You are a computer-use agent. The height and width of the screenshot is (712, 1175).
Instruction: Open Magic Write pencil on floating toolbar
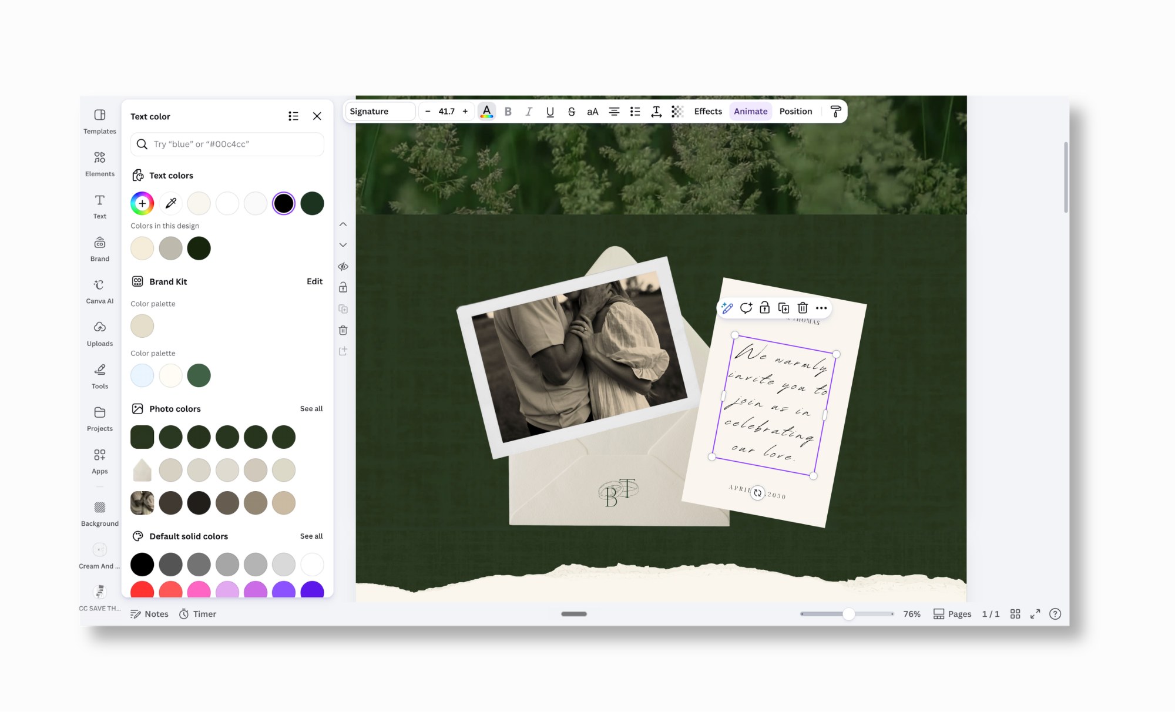tap(727, 308)
